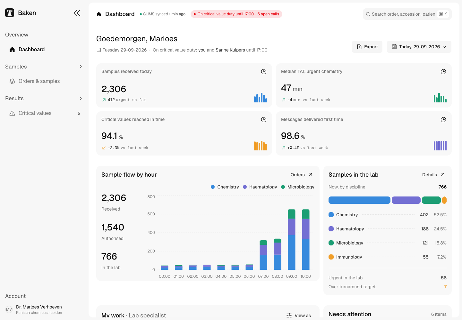Click Over turnaround target value 7
The image size is (462, 320).
pos(445,287)
